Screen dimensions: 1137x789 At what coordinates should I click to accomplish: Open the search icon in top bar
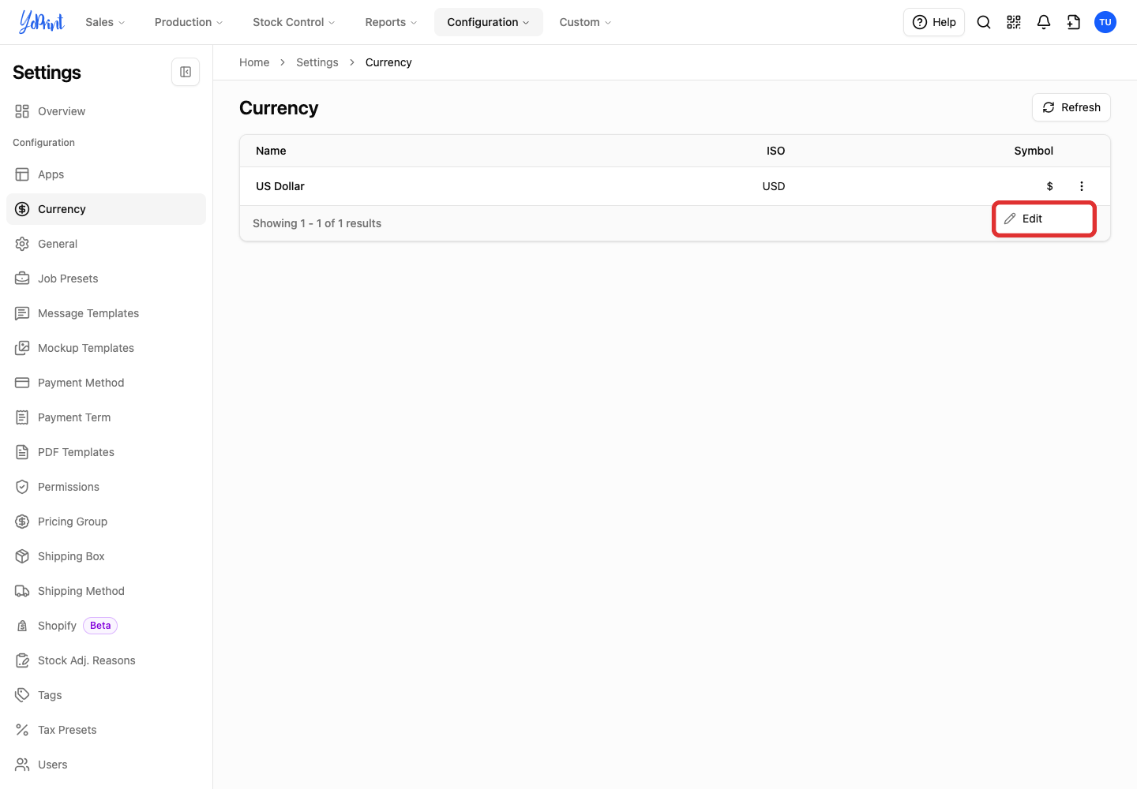click(984, 22)
